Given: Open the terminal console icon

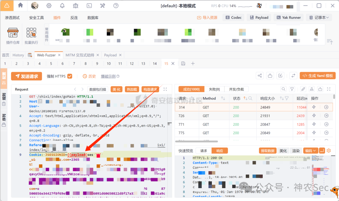Looking at the screenshot, I should pyautogui.click(x=89, y=6).
